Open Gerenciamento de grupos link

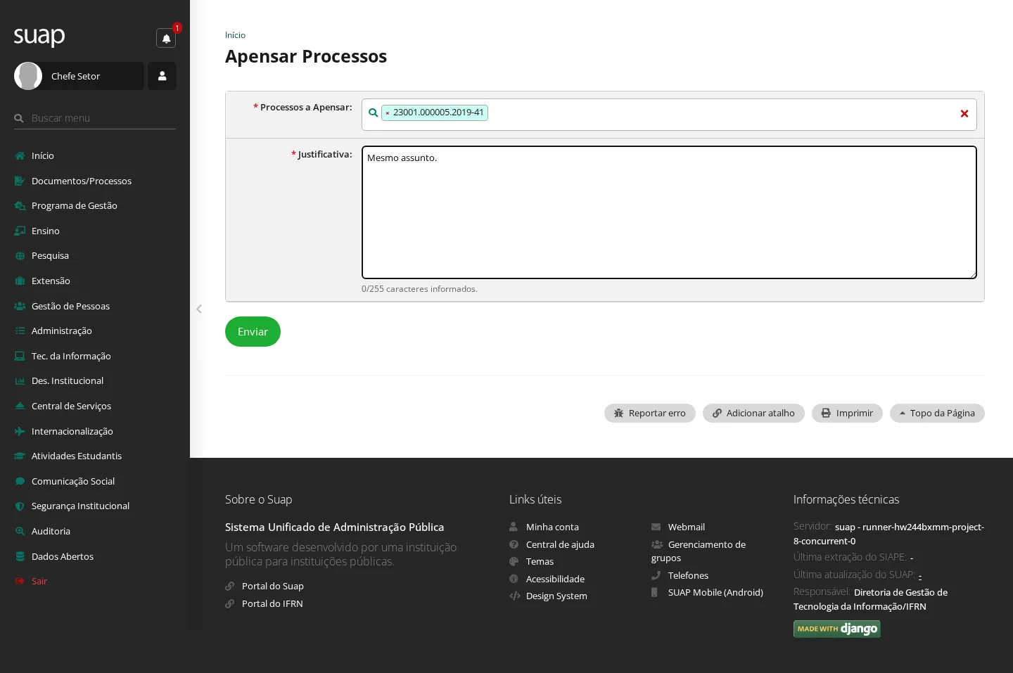[699, 551]
